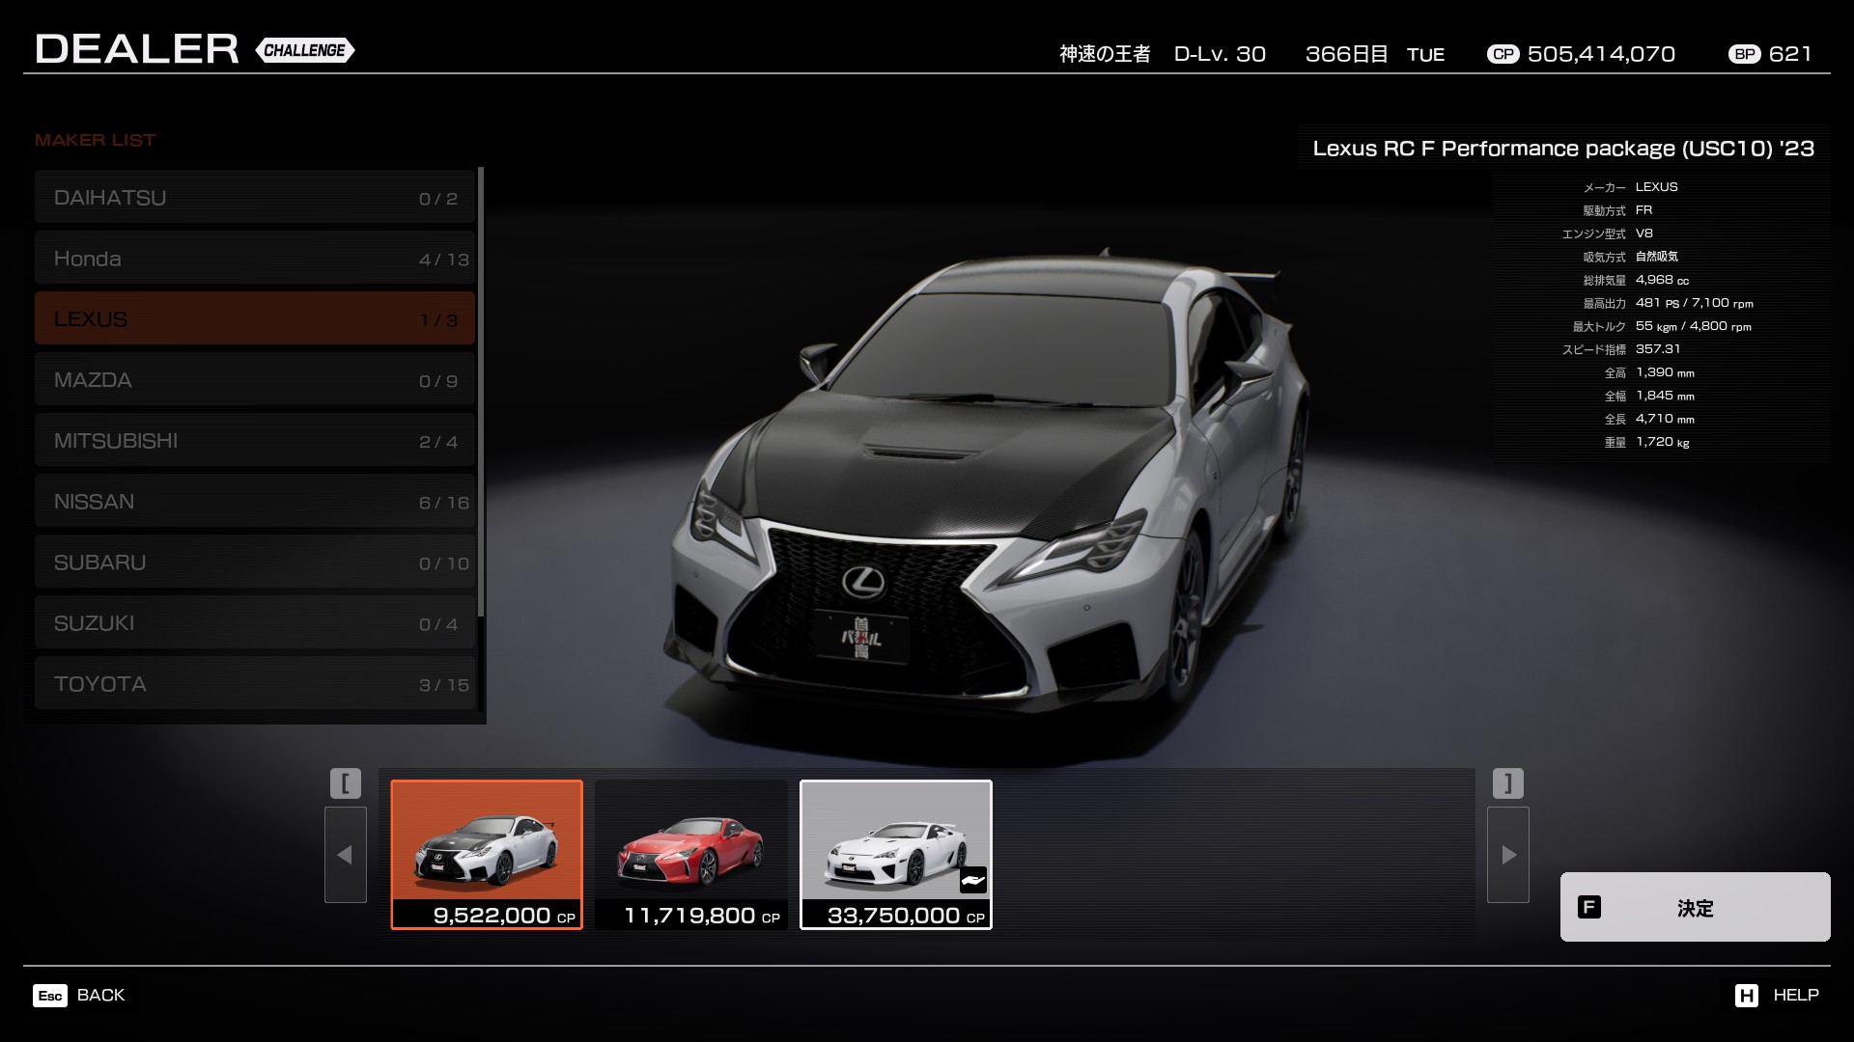Click the CP currency badge
Image resolution: width=1854 pixels, height=1042 pixels.
1503,54
